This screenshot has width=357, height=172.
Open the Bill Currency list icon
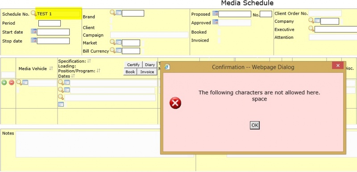[x=119, y=50]
